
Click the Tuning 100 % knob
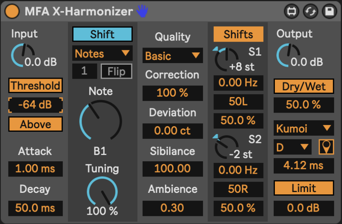(102, 191)
